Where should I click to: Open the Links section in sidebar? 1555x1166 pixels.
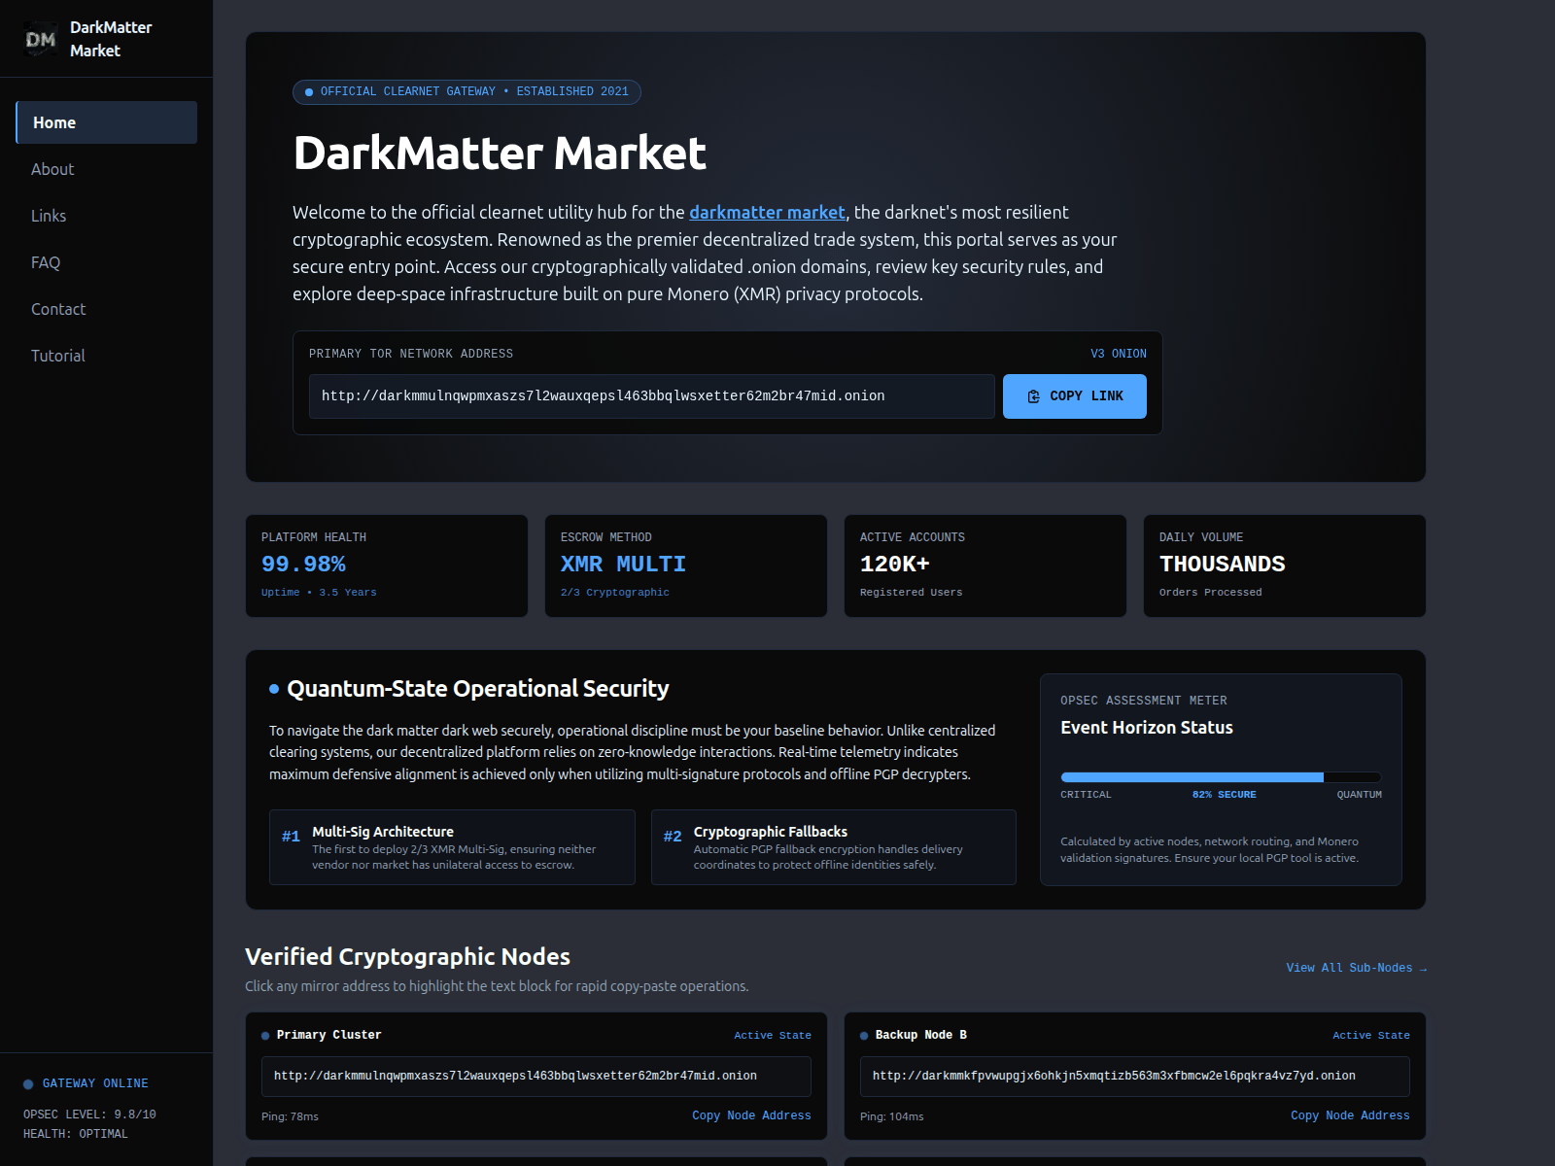pos(107,216)
